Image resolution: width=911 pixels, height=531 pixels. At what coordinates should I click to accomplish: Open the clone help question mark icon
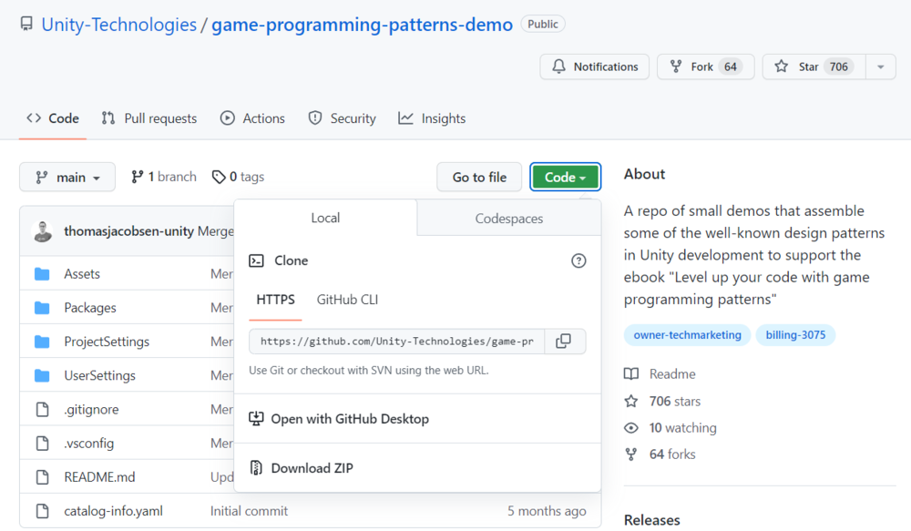coord(578,260)
